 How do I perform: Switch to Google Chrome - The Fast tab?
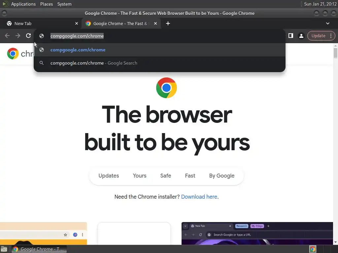coord(121,23)
